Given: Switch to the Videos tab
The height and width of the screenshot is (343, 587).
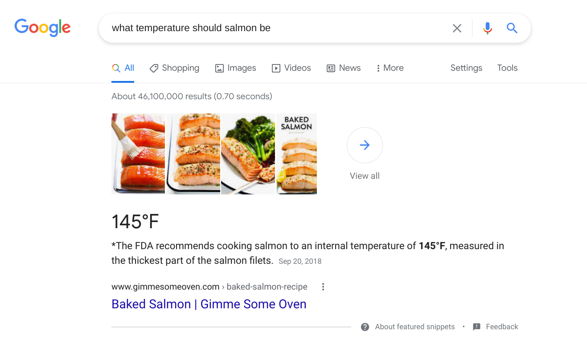Looking at the screenshot, I should pos(291,68).
